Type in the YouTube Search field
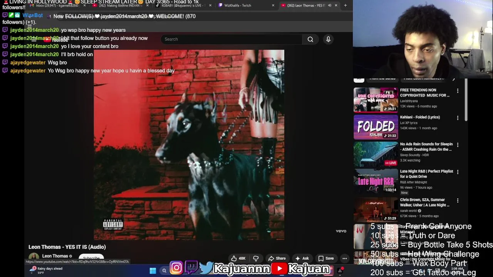493x277 pixels. 231,39
